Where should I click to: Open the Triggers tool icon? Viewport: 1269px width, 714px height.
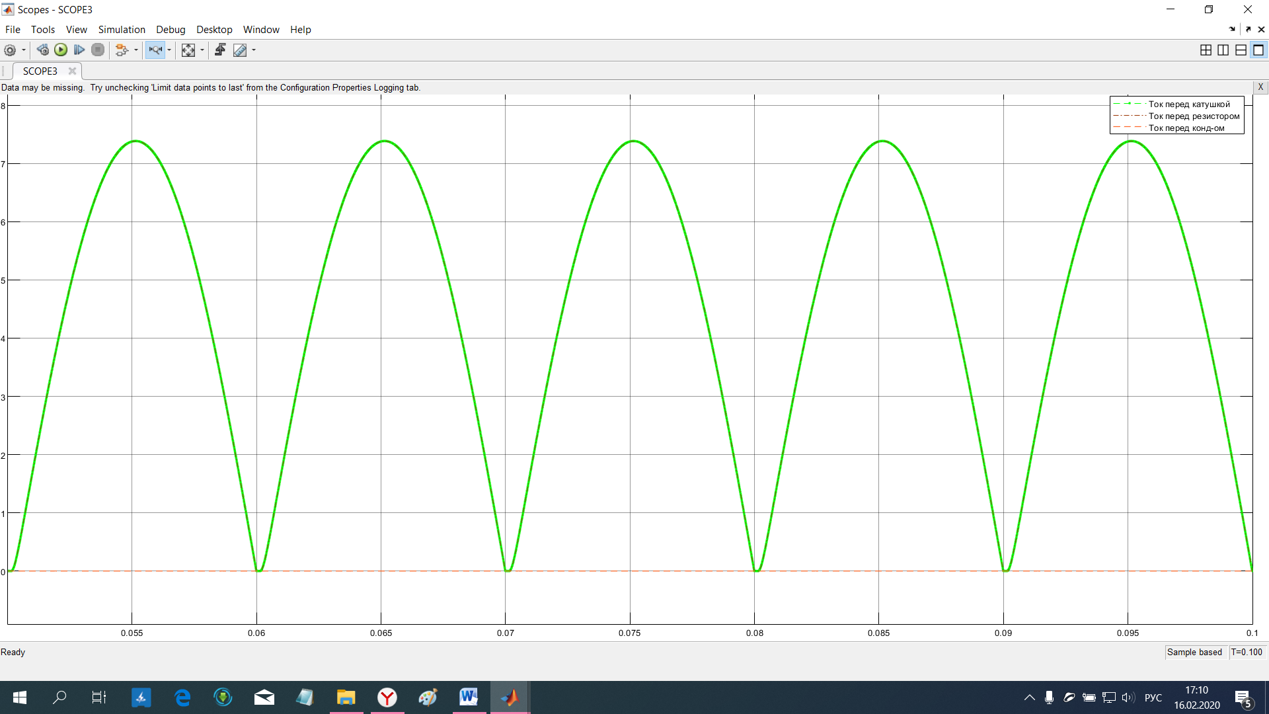coord(220,50)
